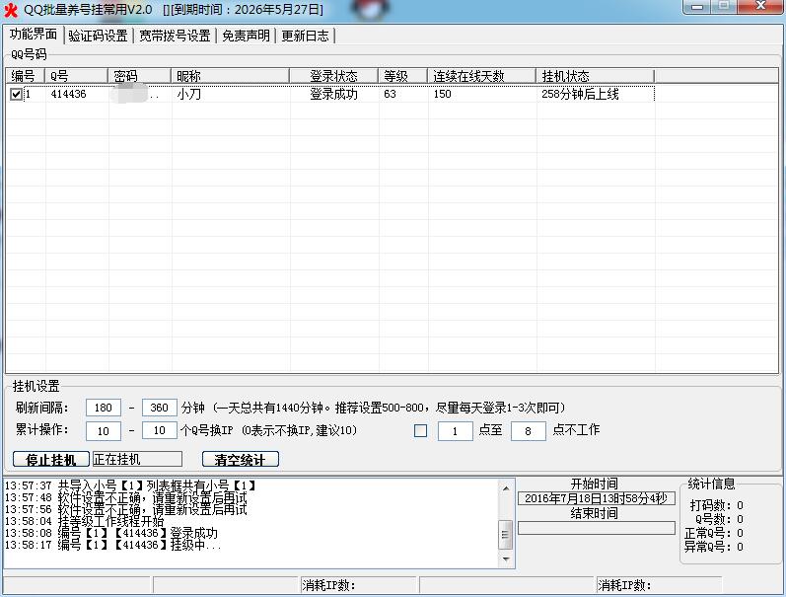Sort by the 编号 column header
This screenshot has width=786, height=597.
point(25,76)
